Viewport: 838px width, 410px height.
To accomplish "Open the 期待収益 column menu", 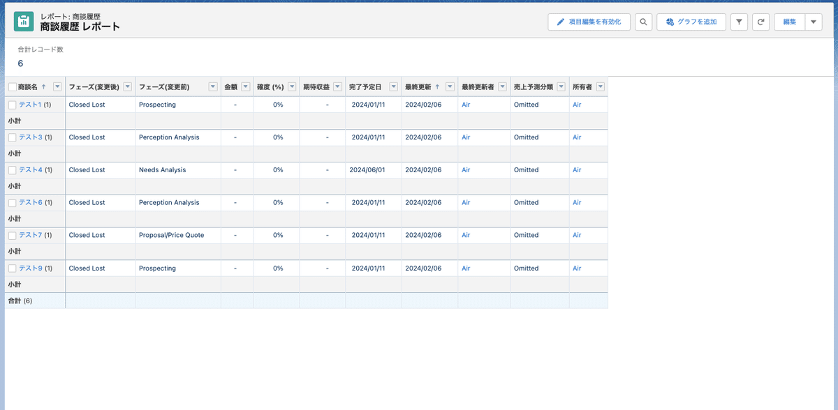I will 338,87.
